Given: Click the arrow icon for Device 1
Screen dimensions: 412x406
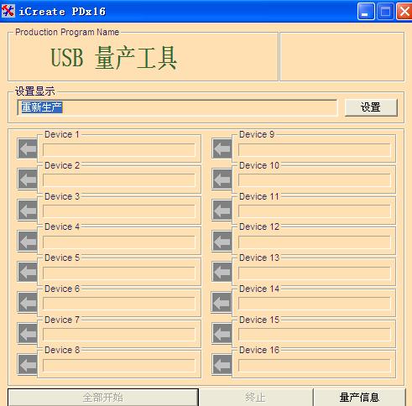Looking at the screenshot, I should (x=28, y=148).
